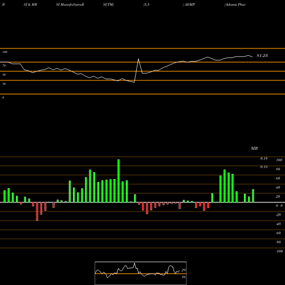This screenshot has width=285, height=285.
Task: Click the 60 label on MR histogram axis
Action: [278, 178]
